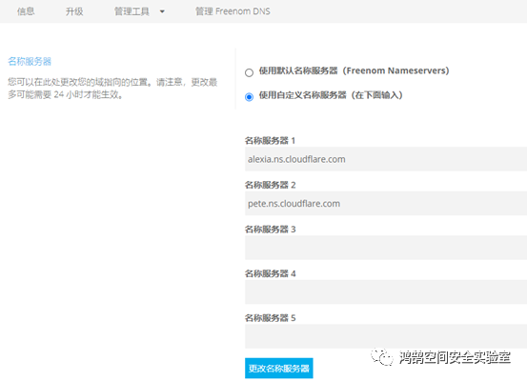The image size is (527, 381).
Task: Click the WeChat watermark logo icon
Action: tap(382, 357)
